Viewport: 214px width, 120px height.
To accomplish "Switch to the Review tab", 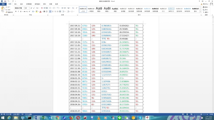I will [51, 4].
